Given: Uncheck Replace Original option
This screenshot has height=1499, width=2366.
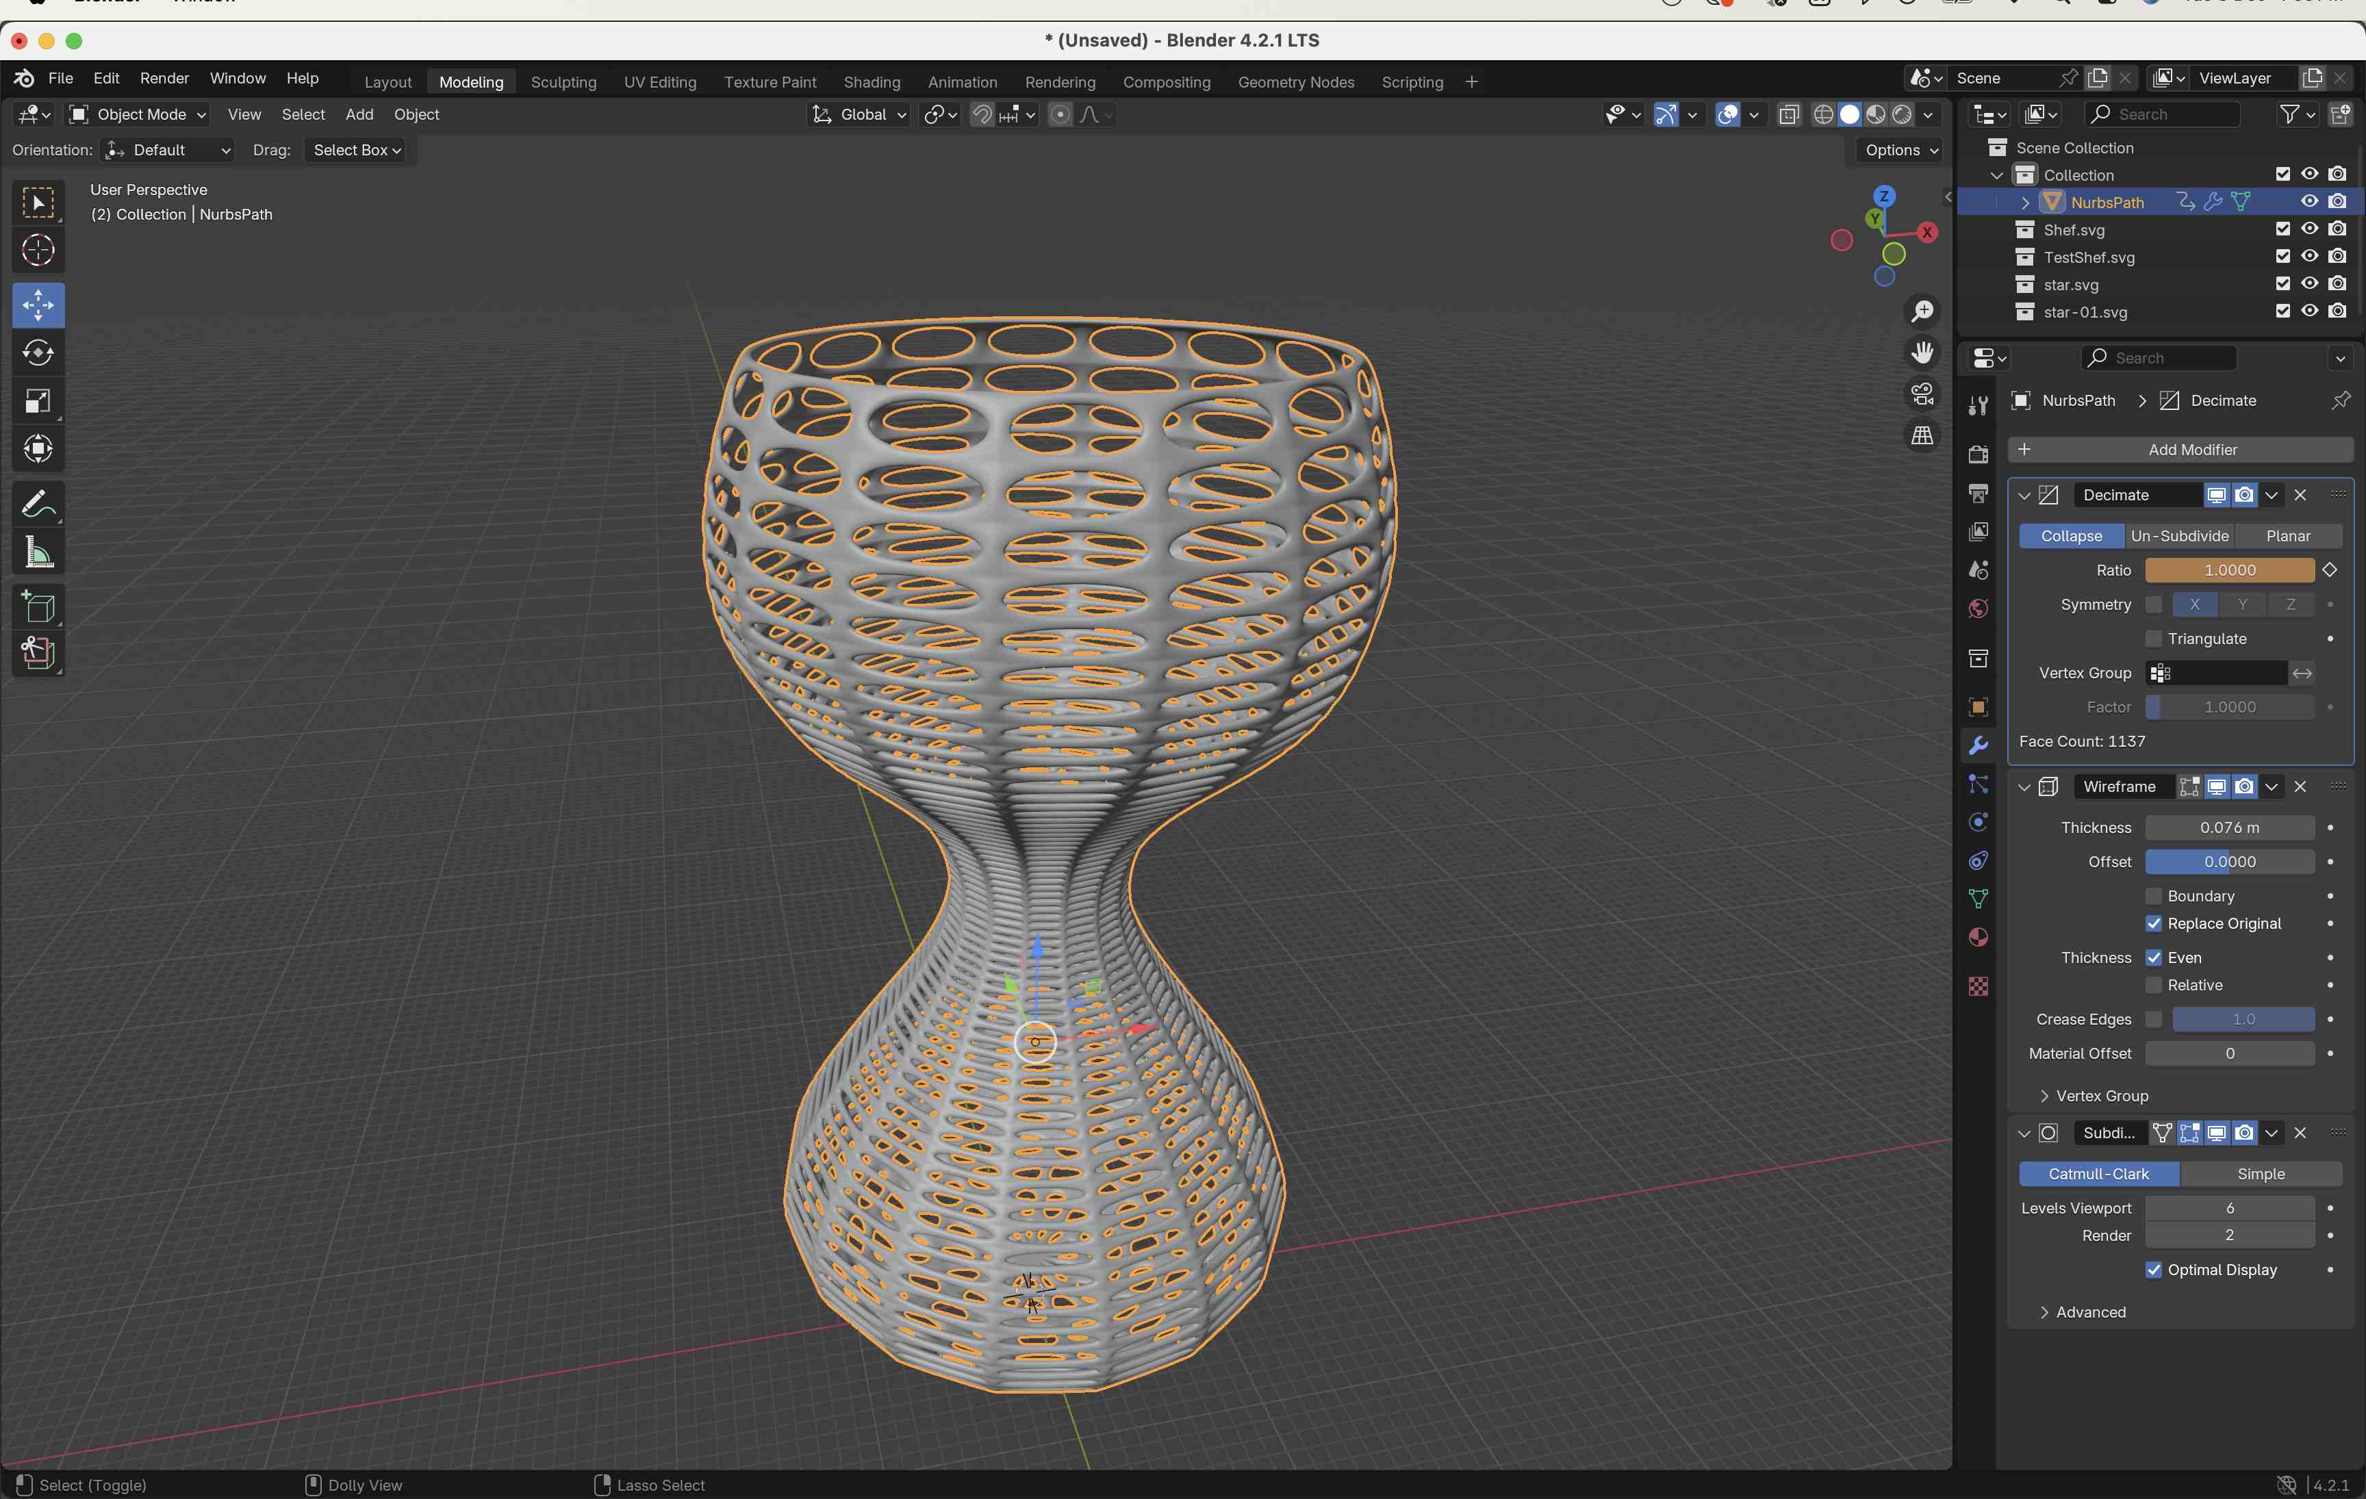Looking at the screenshot, I should [x=2154, y=923].
